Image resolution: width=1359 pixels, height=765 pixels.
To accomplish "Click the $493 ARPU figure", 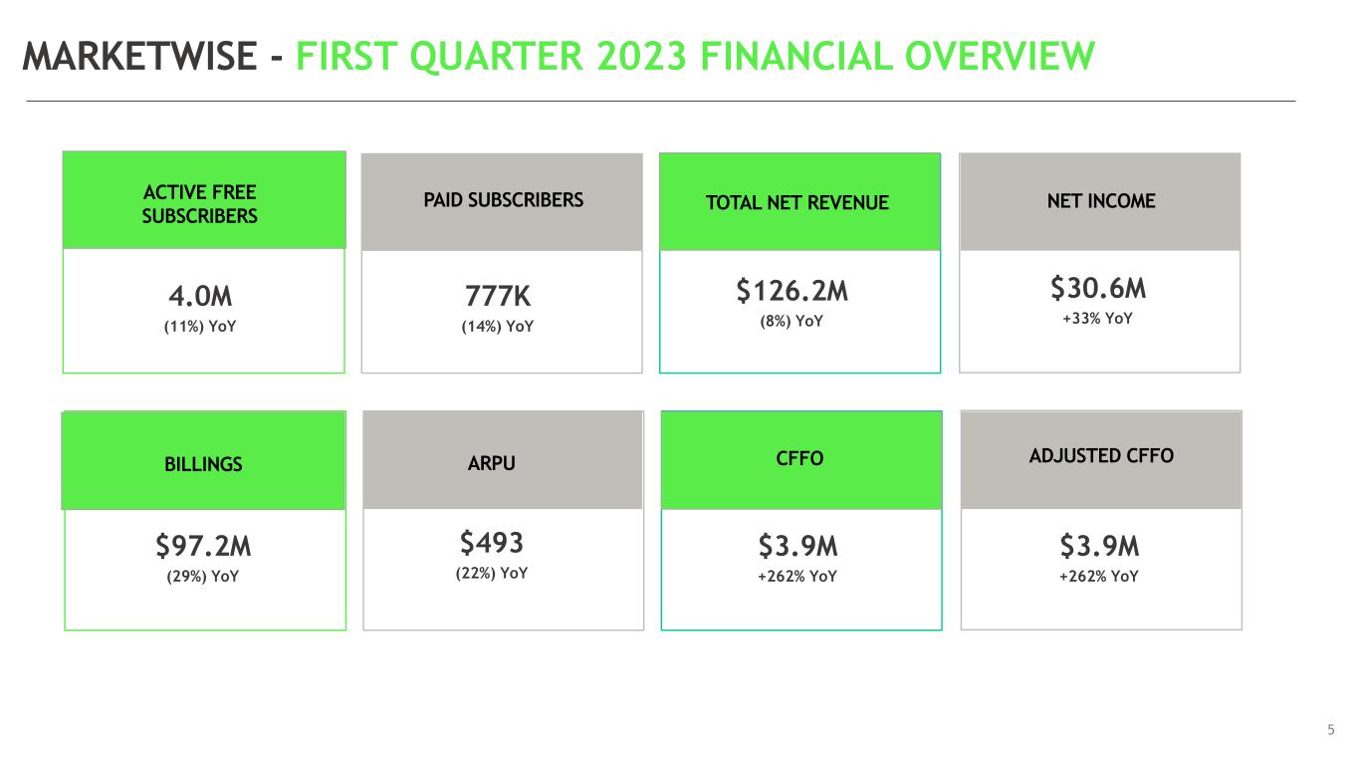I will (x=492, y=543).
